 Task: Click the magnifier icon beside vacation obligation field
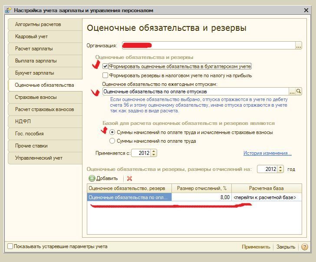click(299, 92)
